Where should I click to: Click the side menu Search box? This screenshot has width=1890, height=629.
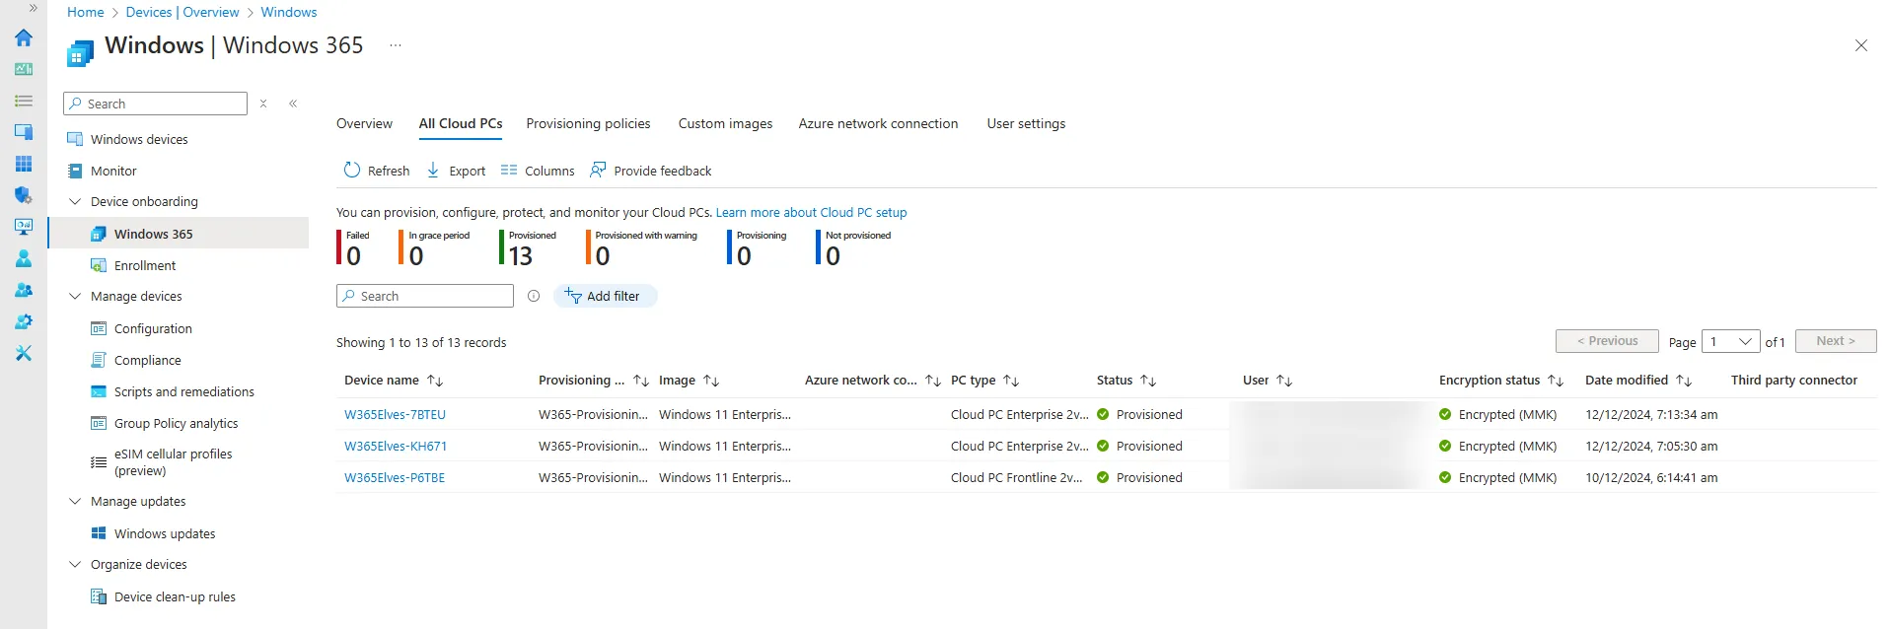155,104
